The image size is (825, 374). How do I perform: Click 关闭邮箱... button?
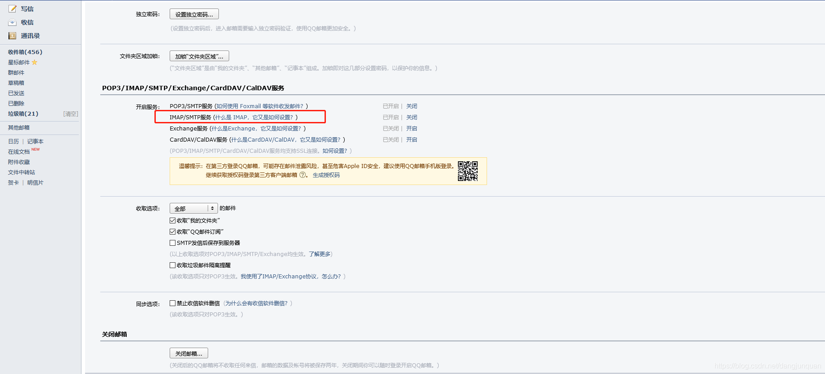(x=189, y=353)
